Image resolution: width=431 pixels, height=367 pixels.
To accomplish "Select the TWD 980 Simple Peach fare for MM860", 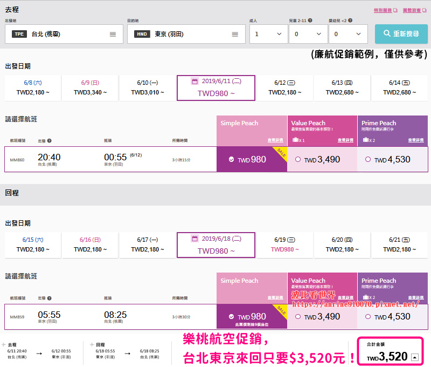I will coord(252,159).
